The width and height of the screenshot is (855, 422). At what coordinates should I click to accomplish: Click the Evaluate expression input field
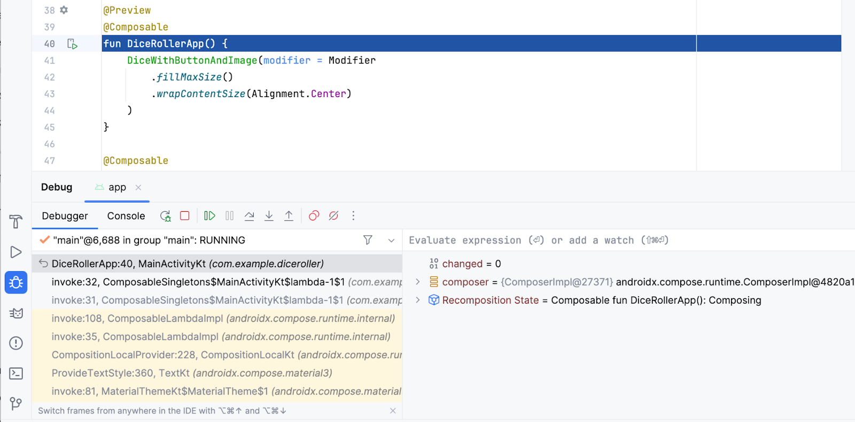point(588,241)
